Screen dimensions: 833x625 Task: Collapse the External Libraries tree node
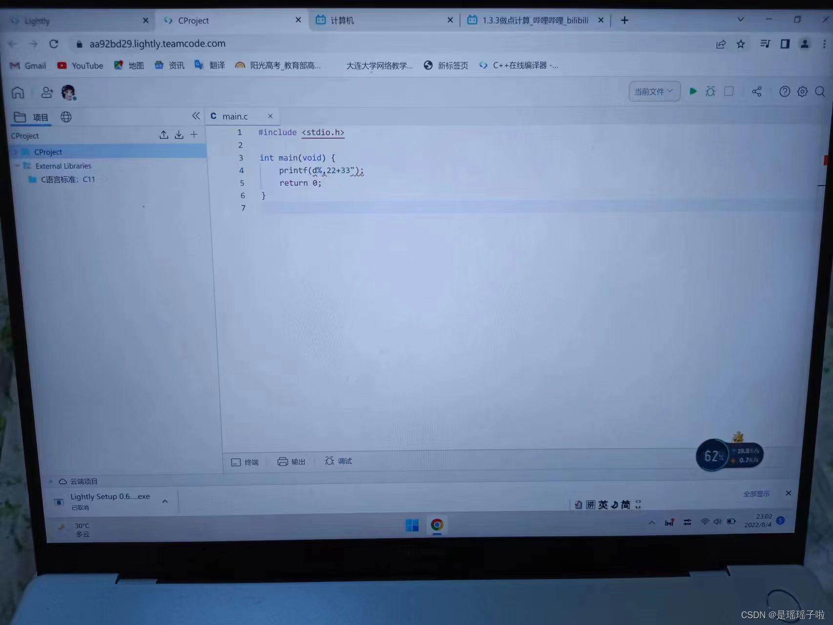coord(17,166)
